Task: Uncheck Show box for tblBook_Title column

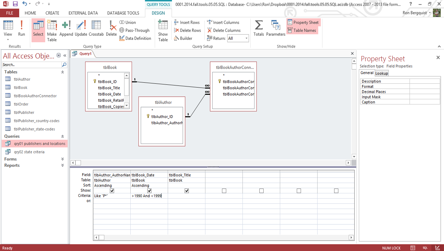Action: [187, 191]
